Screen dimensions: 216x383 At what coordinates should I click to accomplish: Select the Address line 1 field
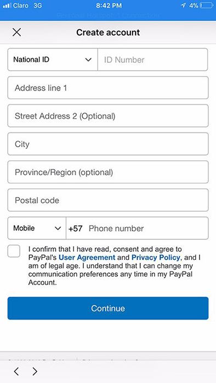108,88
